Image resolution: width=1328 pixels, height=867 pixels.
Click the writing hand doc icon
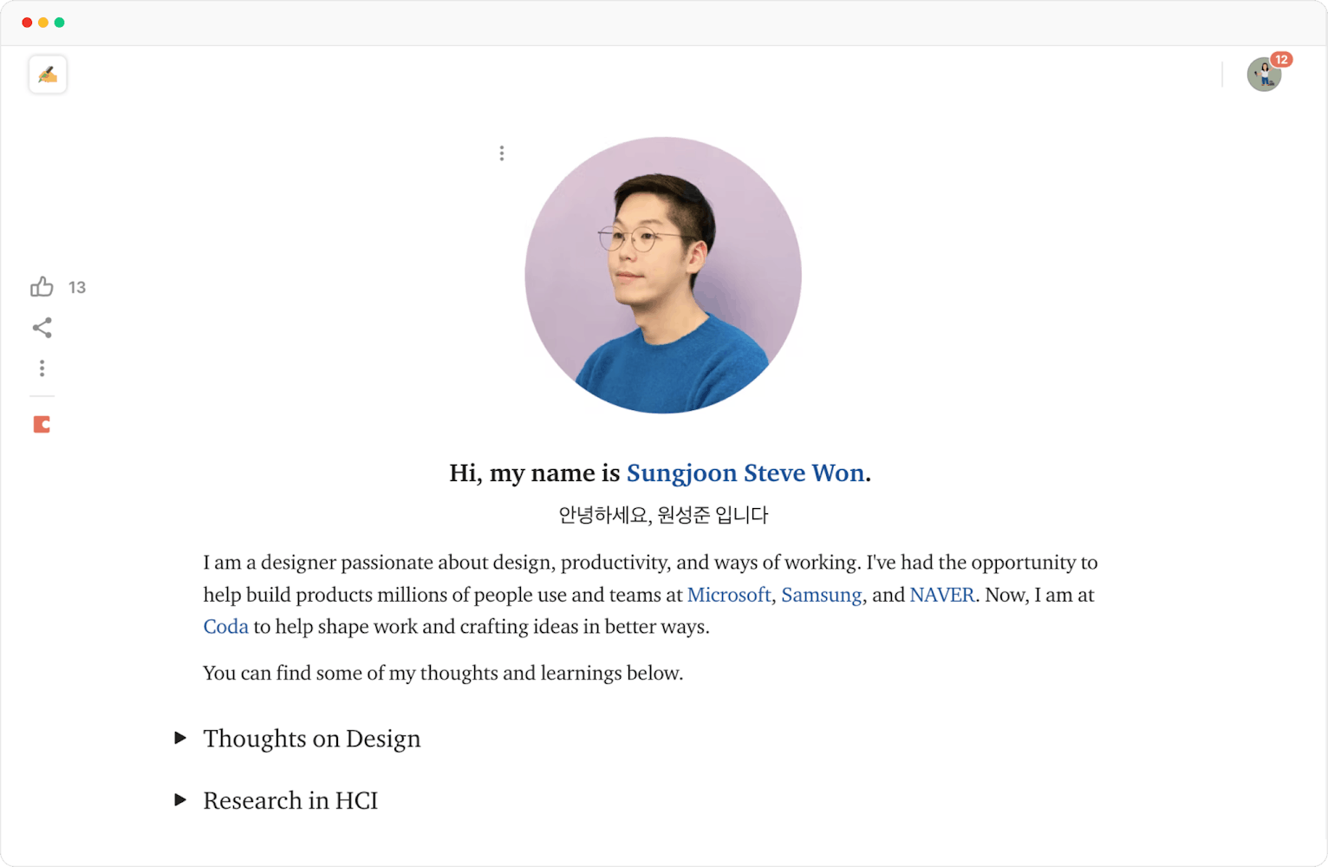[48, 75]
